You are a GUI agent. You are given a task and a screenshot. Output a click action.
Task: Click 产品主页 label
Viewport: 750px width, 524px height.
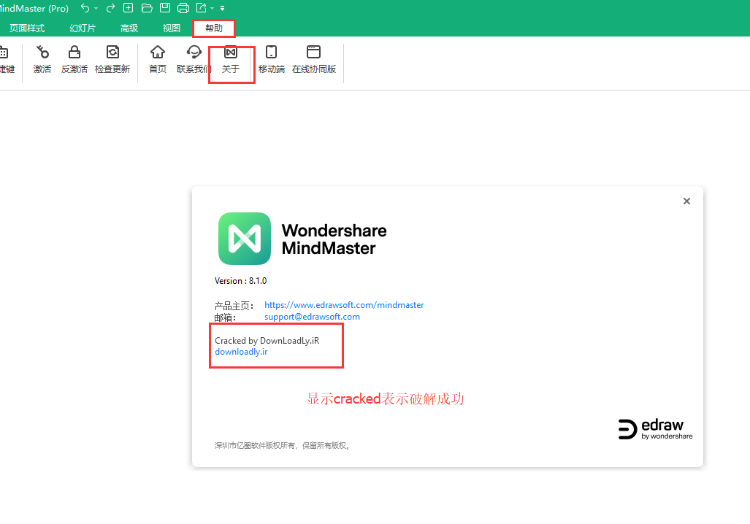(234, 306)
